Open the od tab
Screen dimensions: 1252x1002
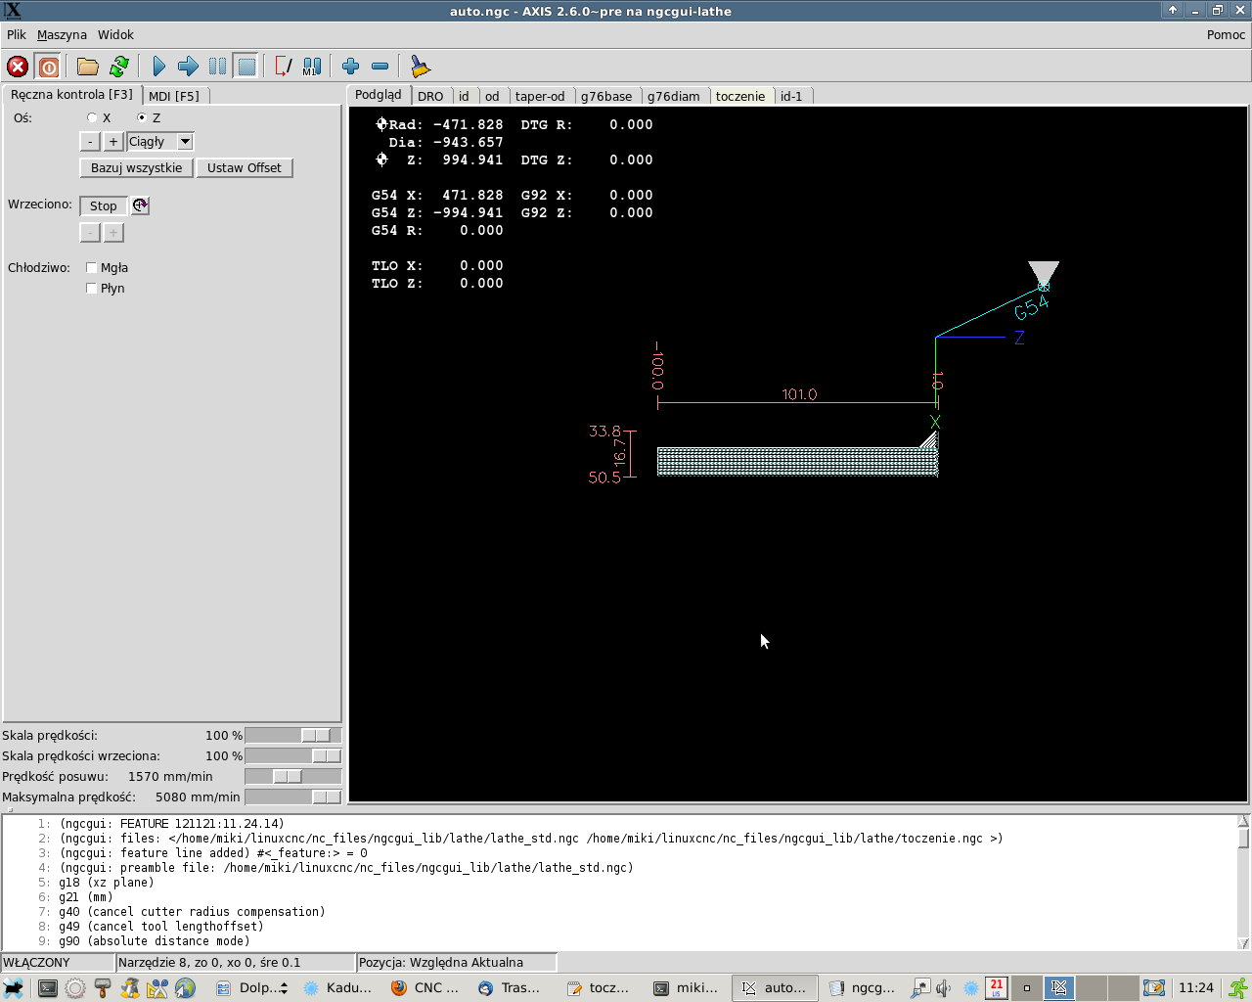pos(492,96)
